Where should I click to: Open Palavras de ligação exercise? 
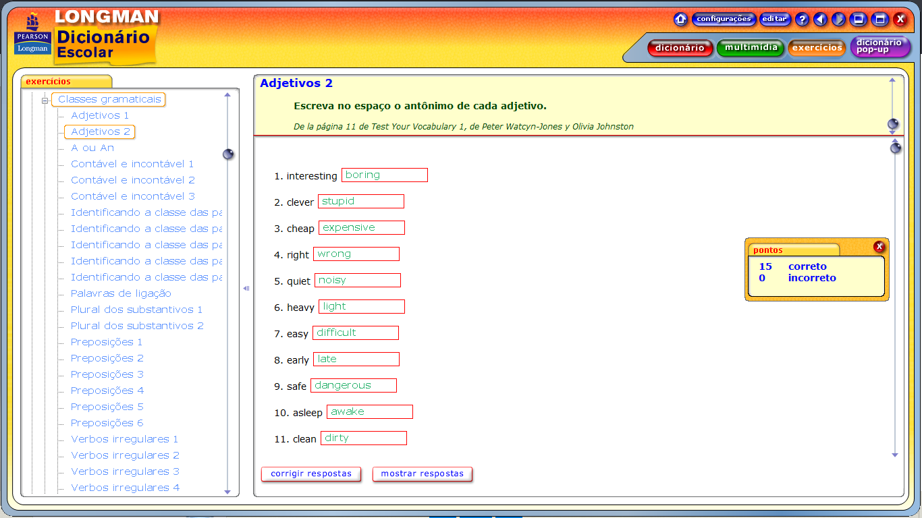click(121, 293)
